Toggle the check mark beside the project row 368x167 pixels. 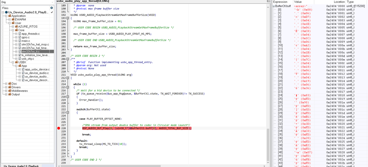[52, 12]
